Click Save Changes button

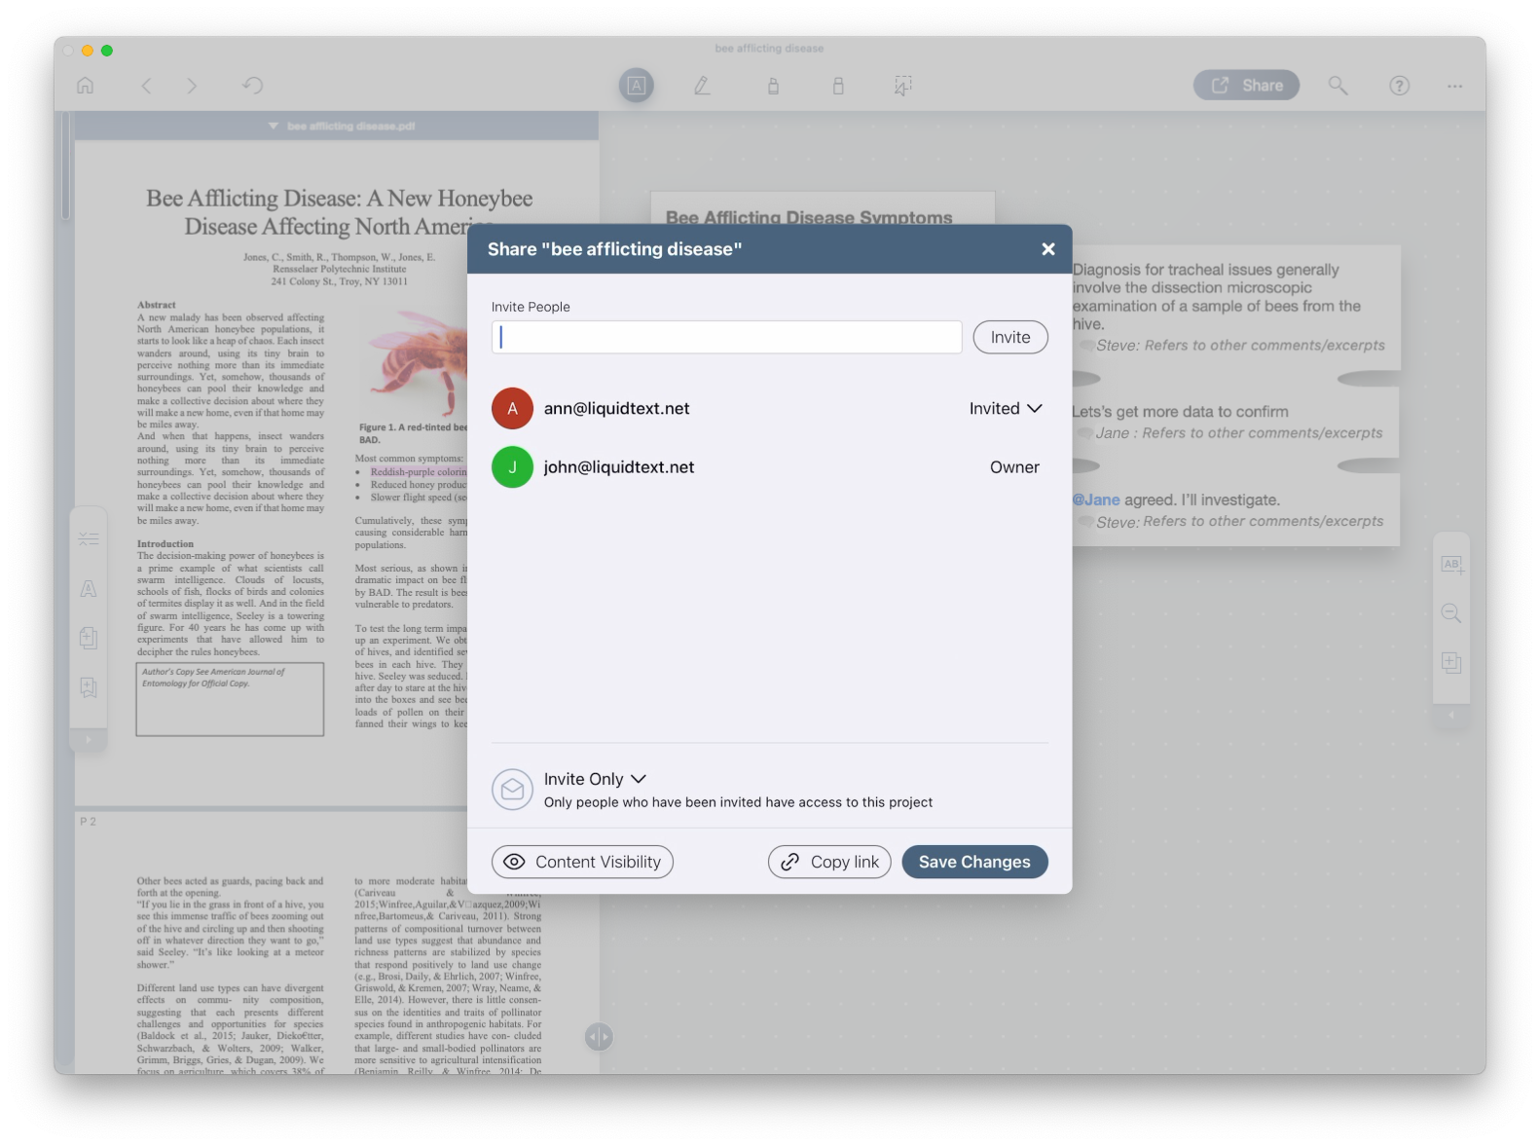point(973,862)
